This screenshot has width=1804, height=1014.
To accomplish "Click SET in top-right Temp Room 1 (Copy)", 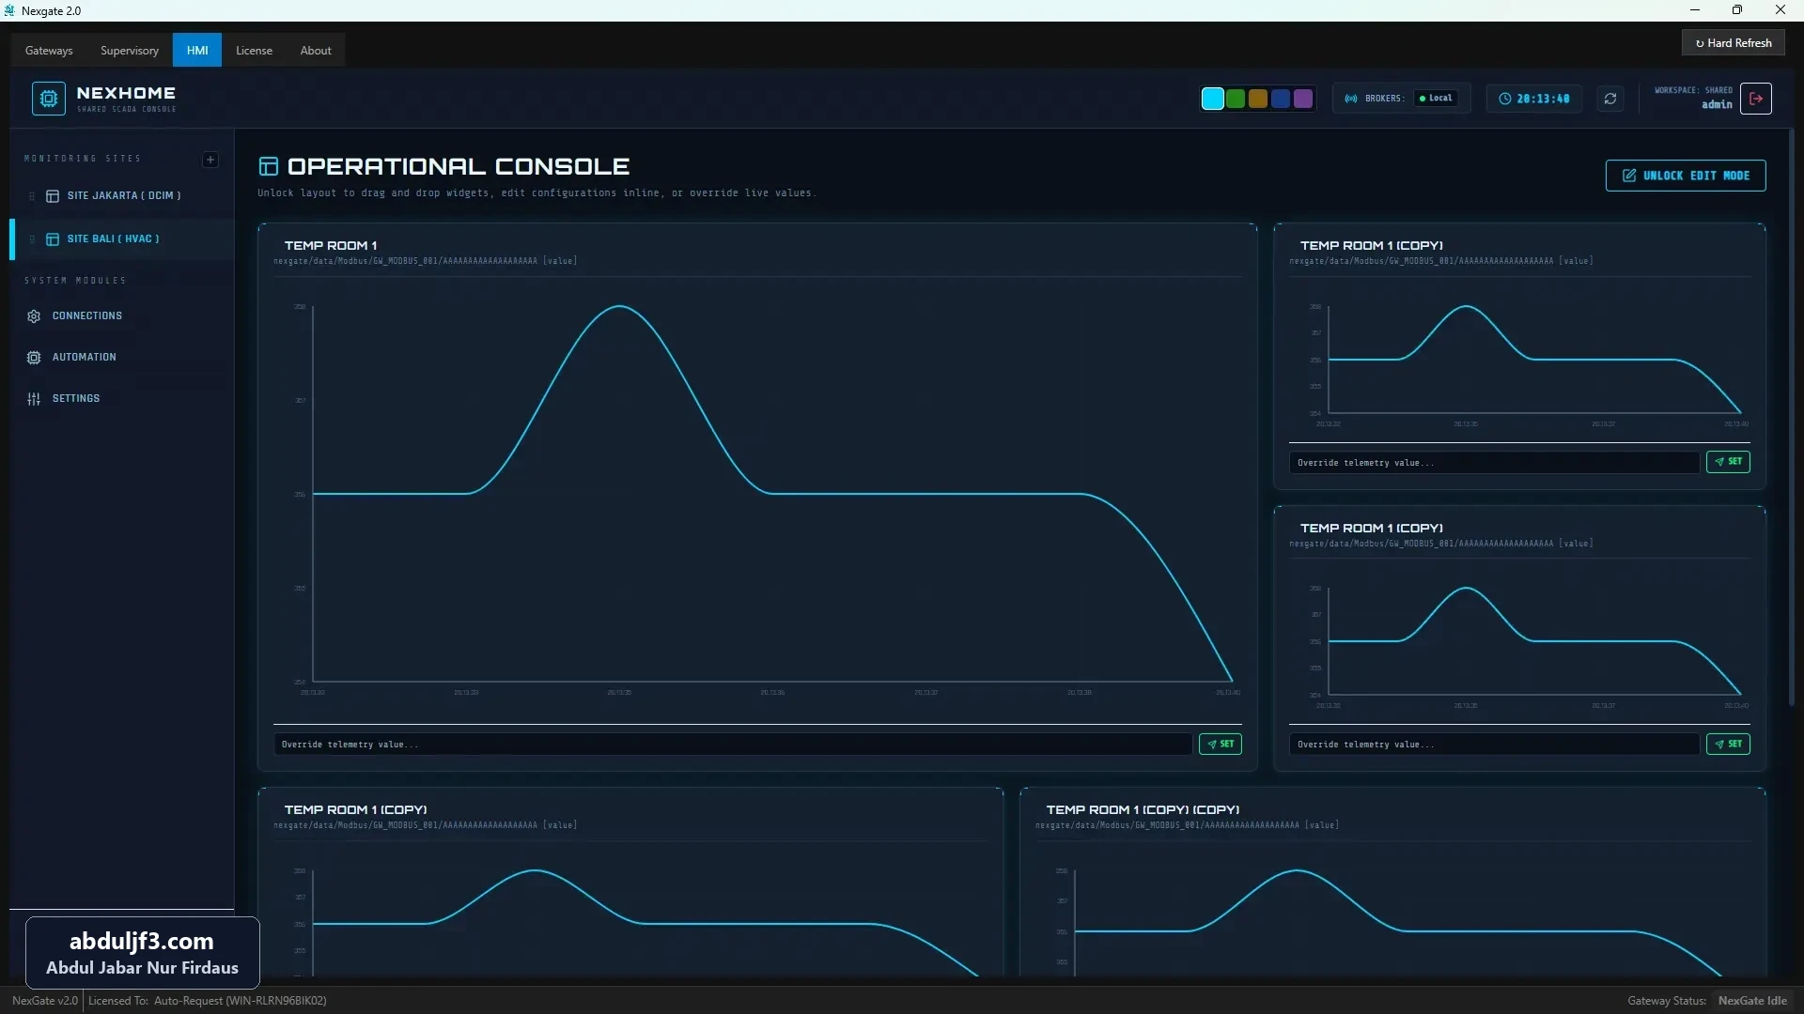I will click(x=1728, y=462).
